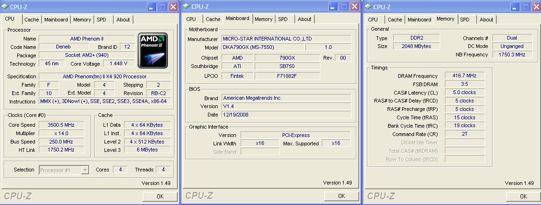The image size is (541, 205).
Task: Click BIOS Date value '12/19/2008'
Action: coord(286,115)
